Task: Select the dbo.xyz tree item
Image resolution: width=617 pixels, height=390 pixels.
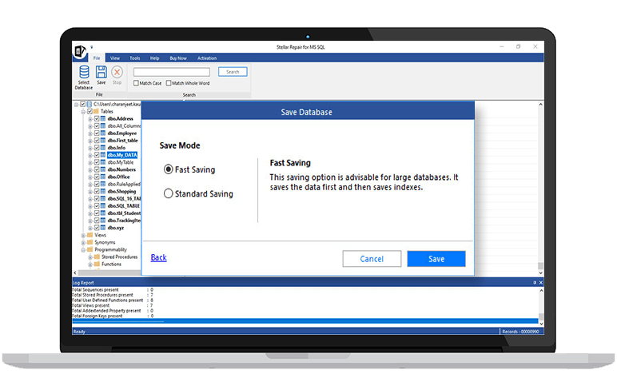Action: (116, 228)
